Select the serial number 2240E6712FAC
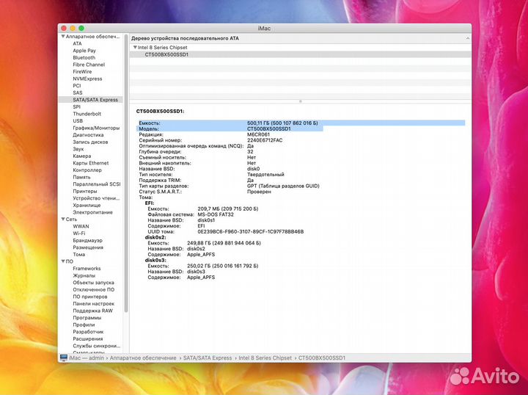The width and height of the screenshot is (528, 395). pyautogui.click(x=265, y=140)
